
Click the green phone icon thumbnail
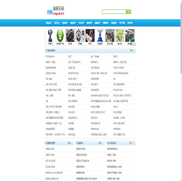point(60,35)
